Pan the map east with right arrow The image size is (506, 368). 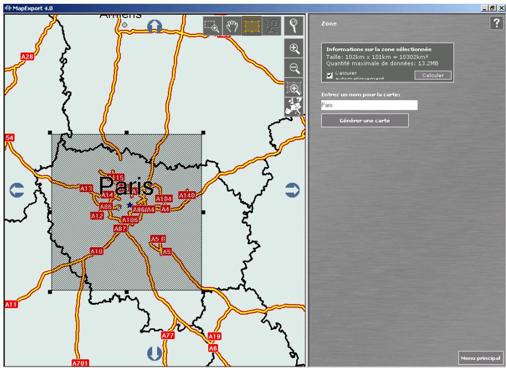[292, 190]
